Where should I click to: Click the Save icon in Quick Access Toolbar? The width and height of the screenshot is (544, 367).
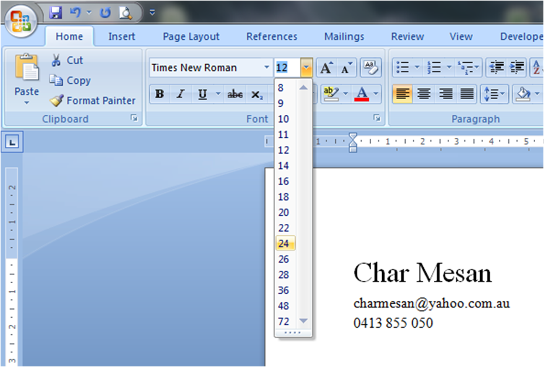click(56, 13)
